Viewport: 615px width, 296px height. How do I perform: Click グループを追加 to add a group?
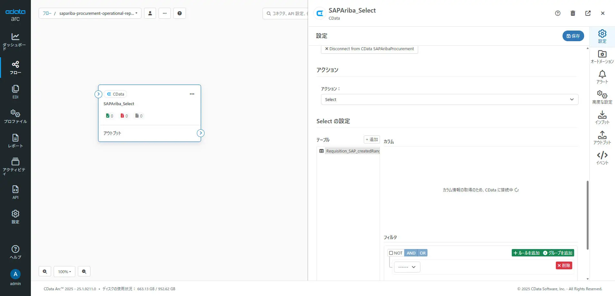tap(558, 253)
